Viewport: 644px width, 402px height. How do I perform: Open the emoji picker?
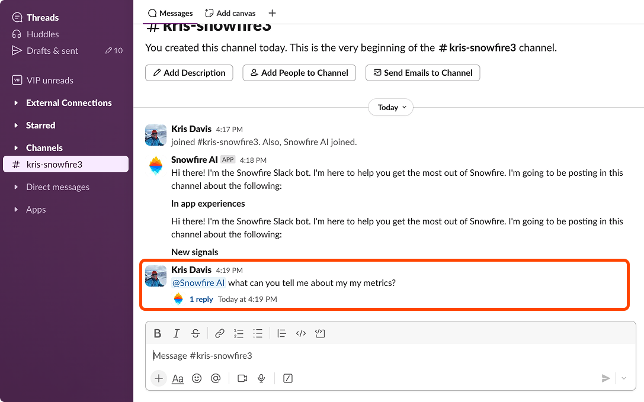tap(197, 378)
